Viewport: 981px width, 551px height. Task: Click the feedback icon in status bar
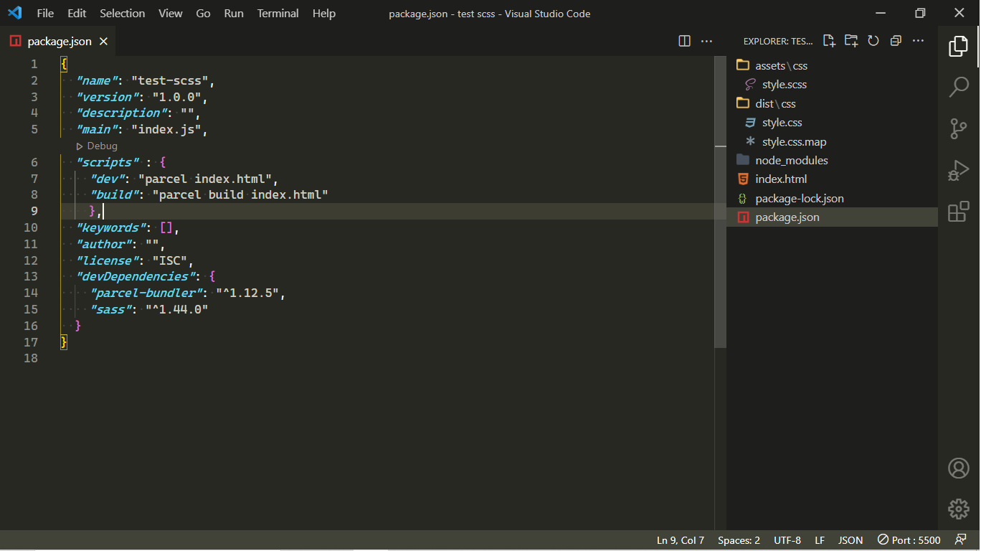tap(961, 540)
